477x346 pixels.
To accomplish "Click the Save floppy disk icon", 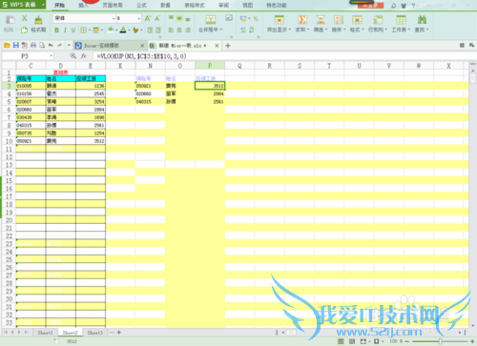I will click(x=15, y=46).
